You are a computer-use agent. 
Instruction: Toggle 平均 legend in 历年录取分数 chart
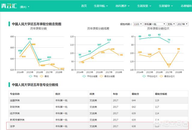click(33, 76)
